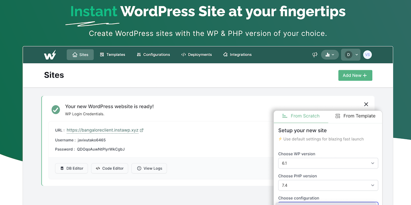Screen dimensions: 411x205
Task: Expand the D team switcher dropdown
Action: pos(351,55)
